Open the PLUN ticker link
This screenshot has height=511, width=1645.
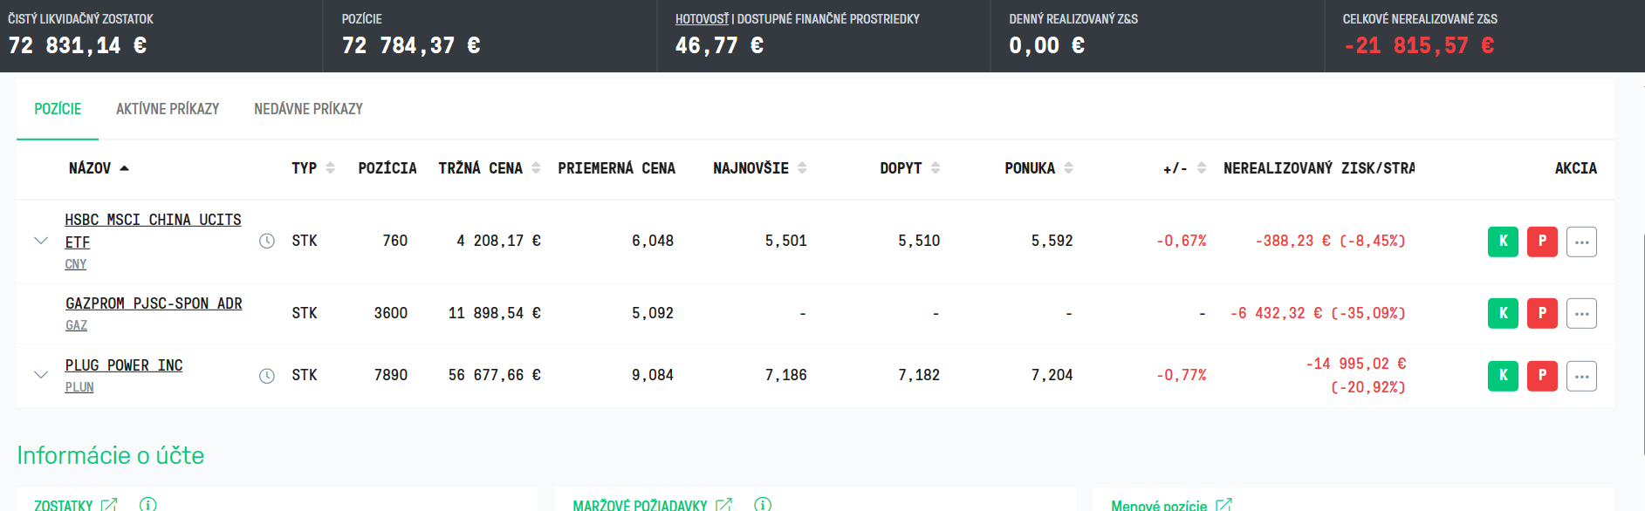(x=79, y=387)
